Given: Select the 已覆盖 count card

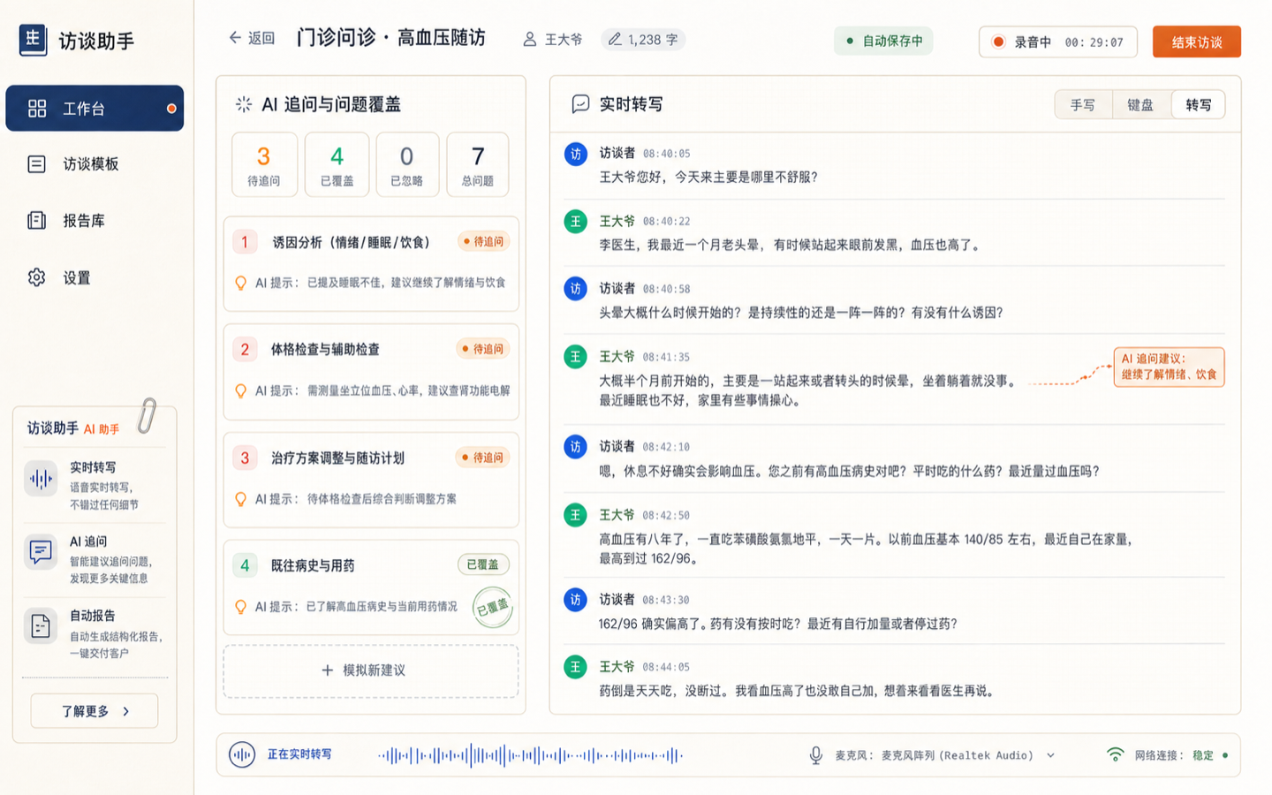Looking at the screenshot, I should pos(337,164).
